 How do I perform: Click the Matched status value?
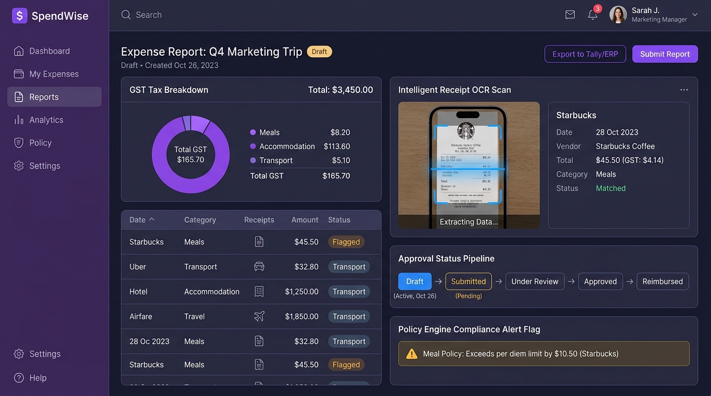pos(611,188)
